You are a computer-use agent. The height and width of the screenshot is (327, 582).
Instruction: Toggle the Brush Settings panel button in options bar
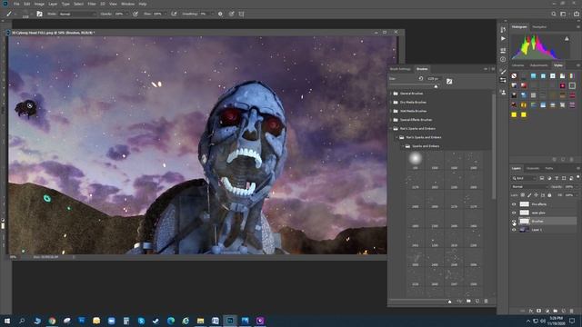pos(39,15)
